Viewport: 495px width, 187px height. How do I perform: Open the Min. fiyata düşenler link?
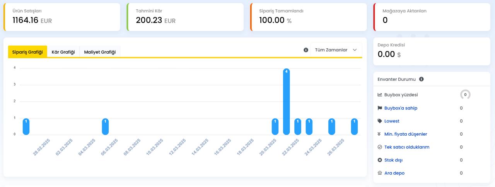coord(406,134)
